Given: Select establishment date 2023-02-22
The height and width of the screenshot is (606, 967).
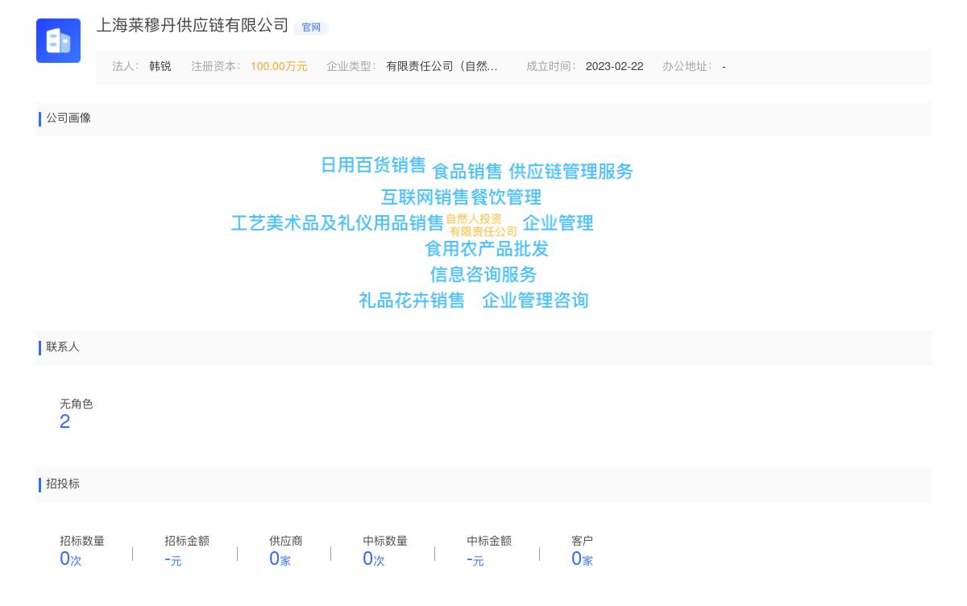Looking at the screenshot, I should [614, 67].
